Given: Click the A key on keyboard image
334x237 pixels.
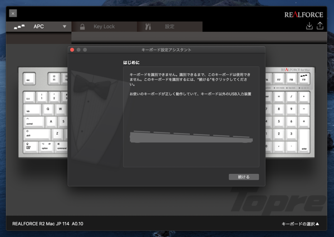Looking at the screenshot, I should click(x=51, y=122).
